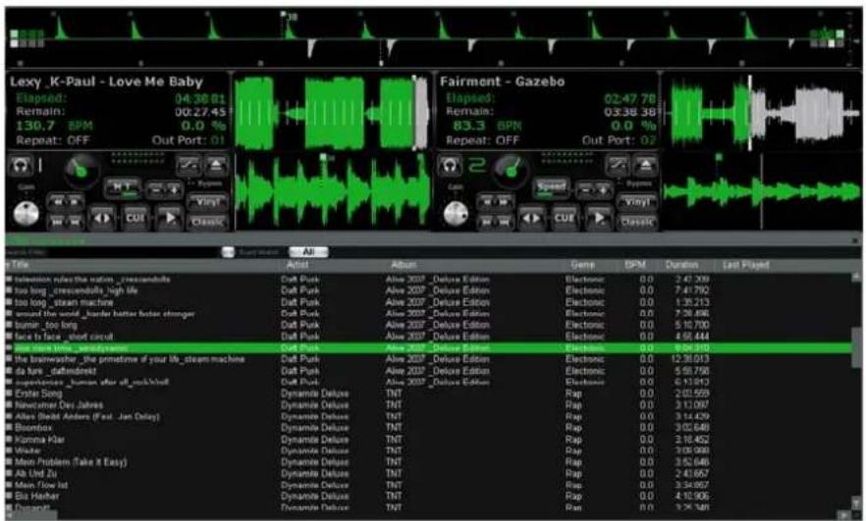Image resolution: width=866 pixels, height=521 pixels.
Task: Sort the list by BPM column
Action: point(635,265)
